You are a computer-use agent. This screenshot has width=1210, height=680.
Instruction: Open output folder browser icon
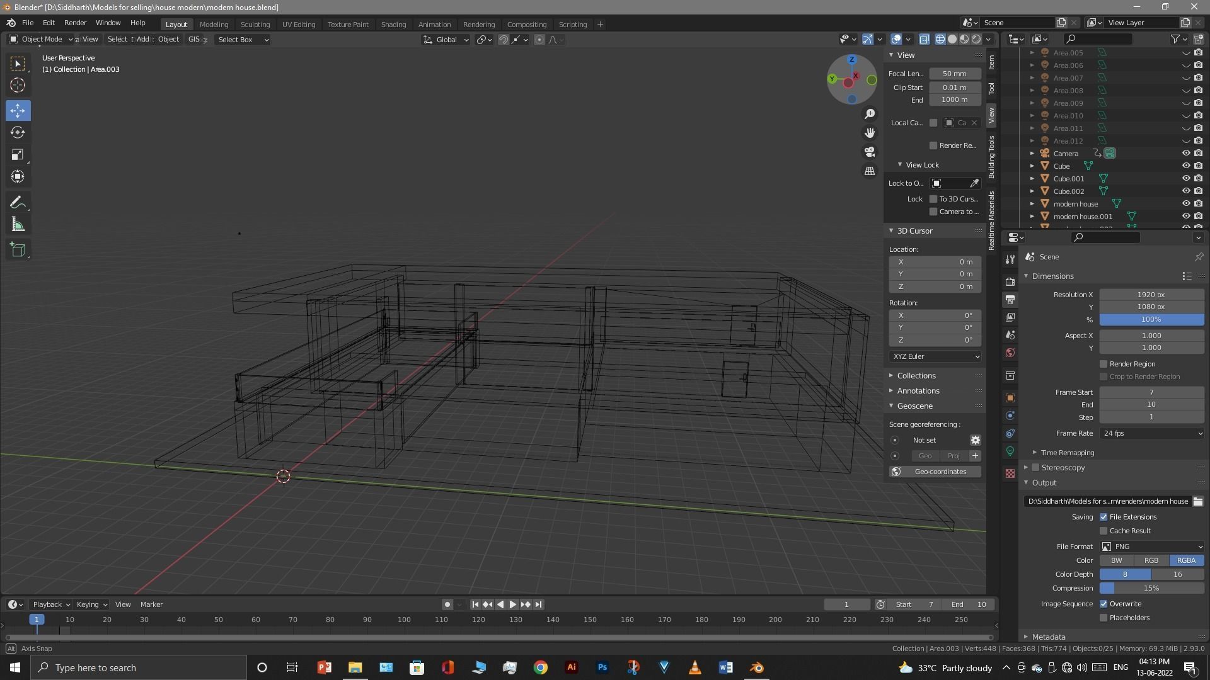[x=1197, y=501]
